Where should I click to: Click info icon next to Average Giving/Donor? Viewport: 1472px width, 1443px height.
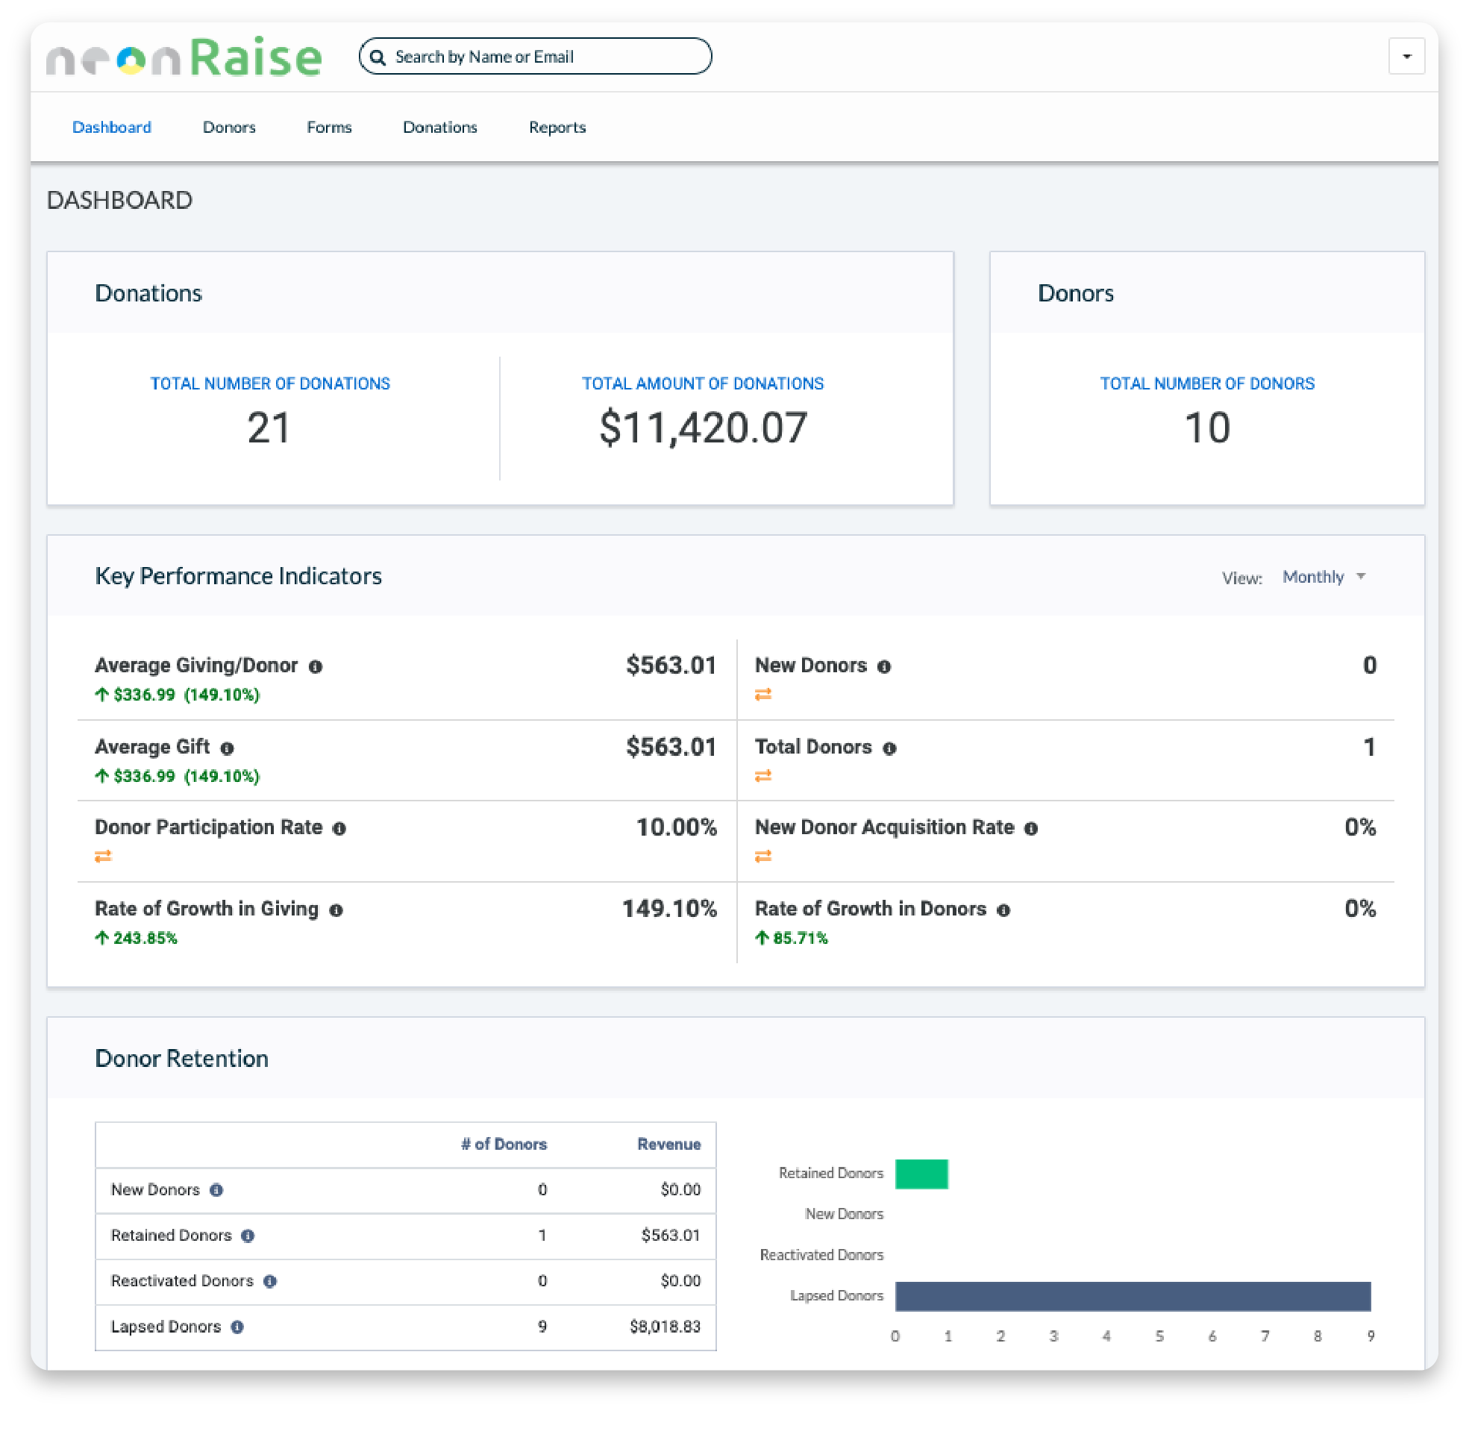click(x=316, y=667)
